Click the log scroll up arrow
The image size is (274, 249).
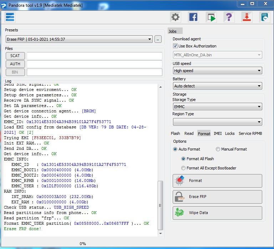pyautogui.click(x=161, y=87)
